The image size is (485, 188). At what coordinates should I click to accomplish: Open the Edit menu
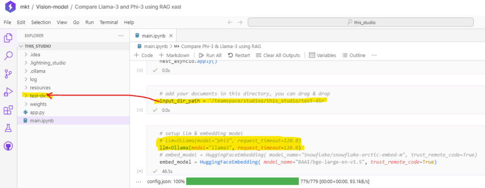click(21, 22)
